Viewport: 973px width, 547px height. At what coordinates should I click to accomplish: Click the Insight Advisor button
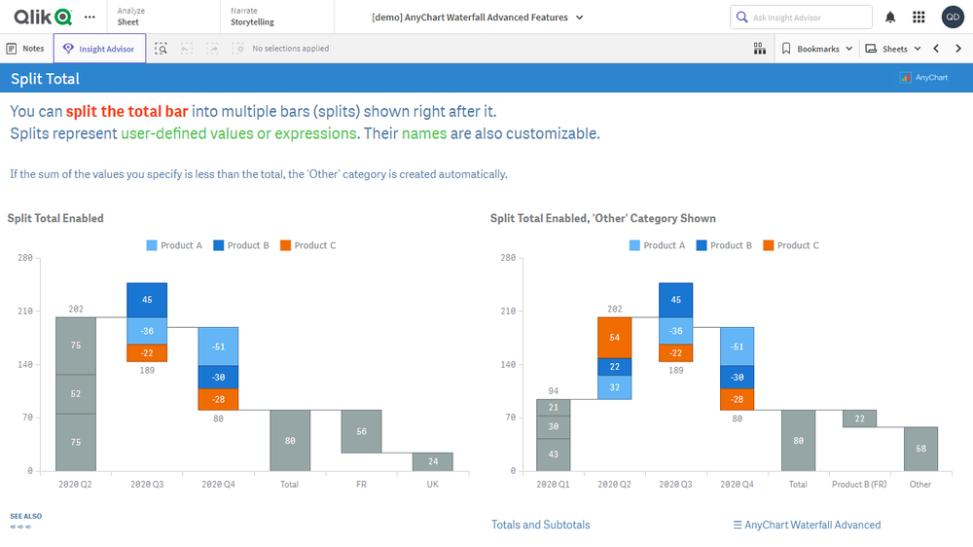(x=99, y=49)
